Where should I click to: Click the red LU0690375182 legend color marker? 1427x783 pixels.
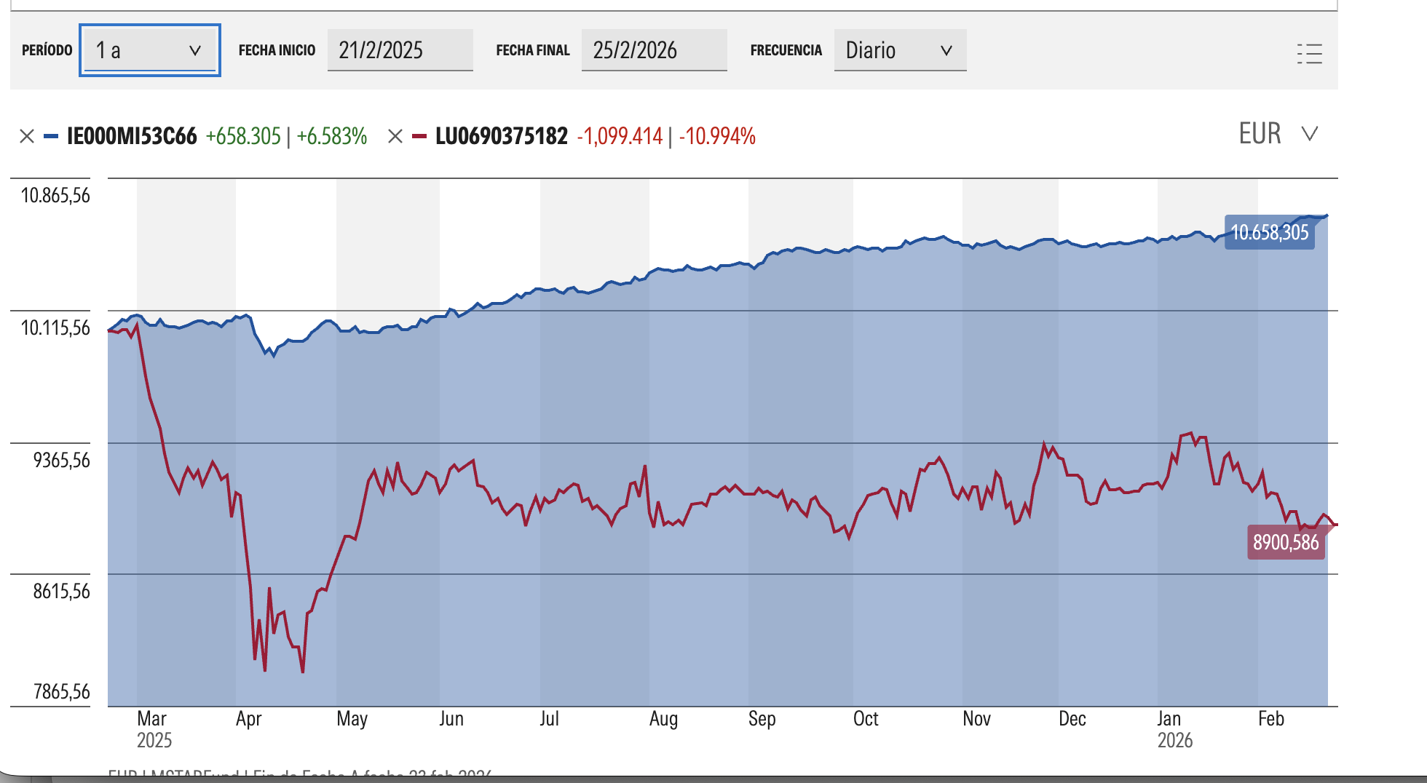coord(419,136)
